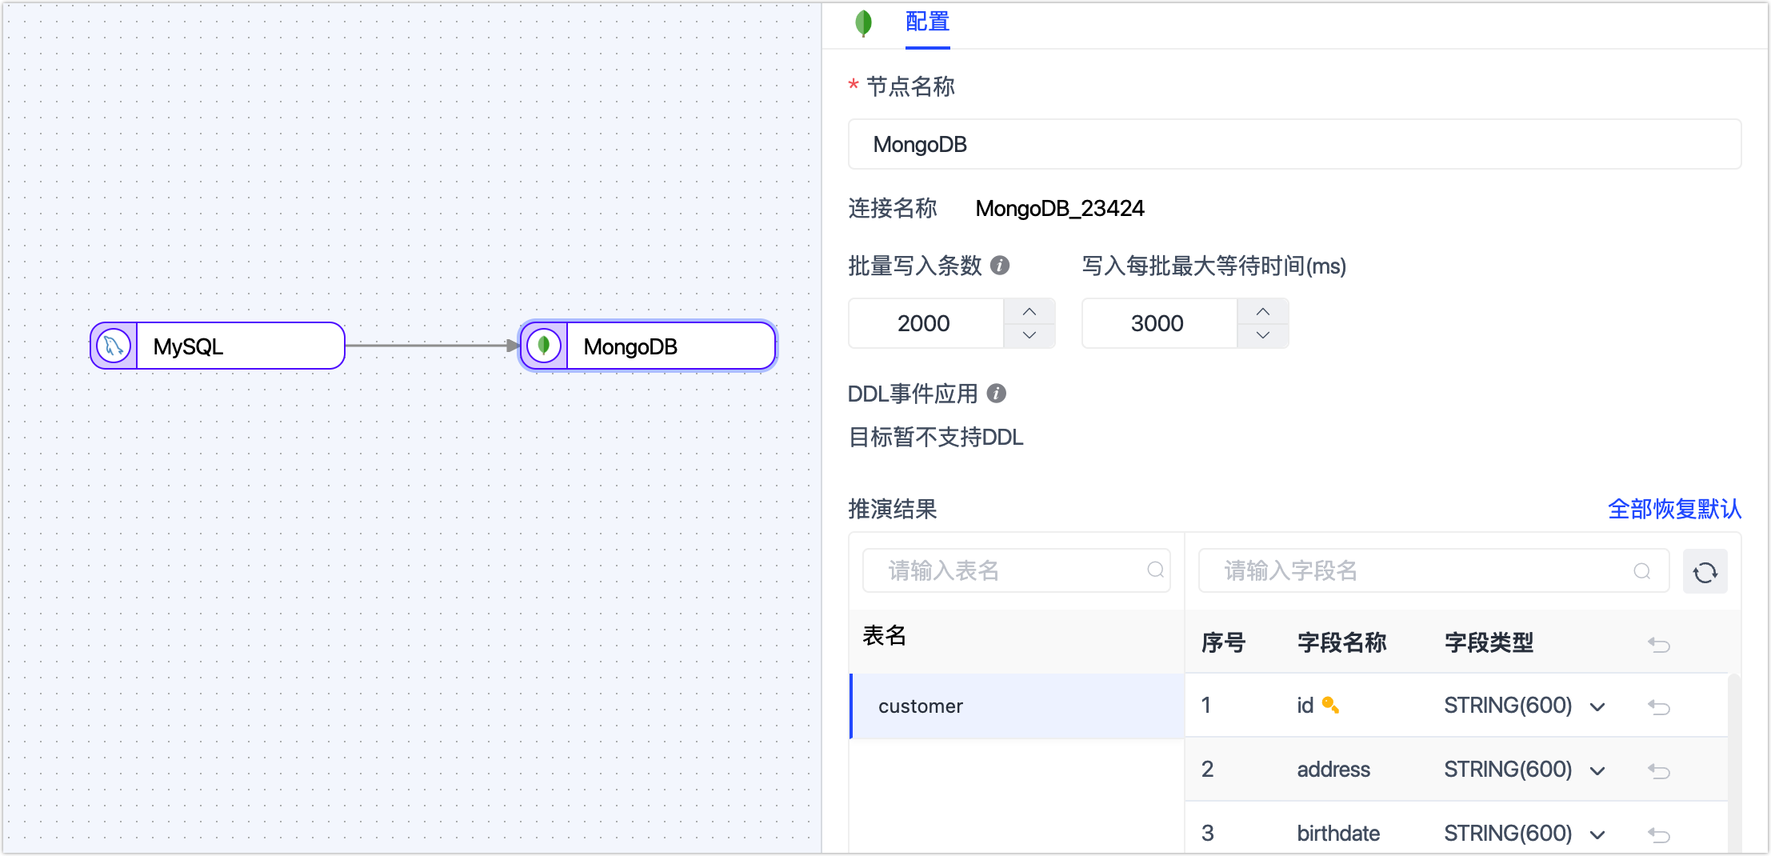Click the 字段类型 column header

point(1489,642)
